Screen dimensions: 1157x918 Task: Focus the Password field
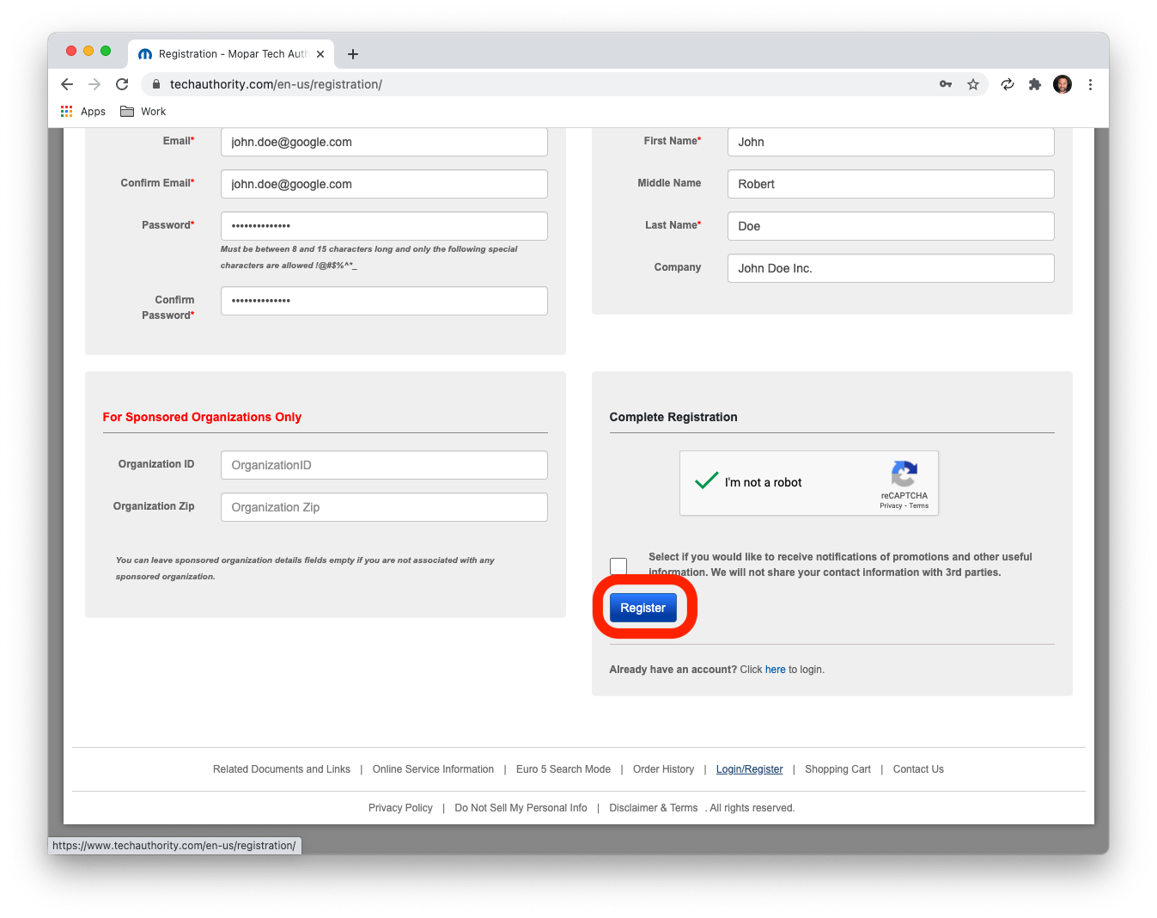coord(384,226)
